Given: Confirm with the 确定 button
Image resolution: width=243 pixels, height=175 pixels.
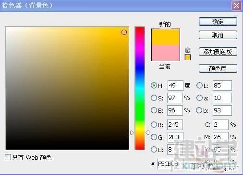Looking at the screenshot, I should 218,22.
